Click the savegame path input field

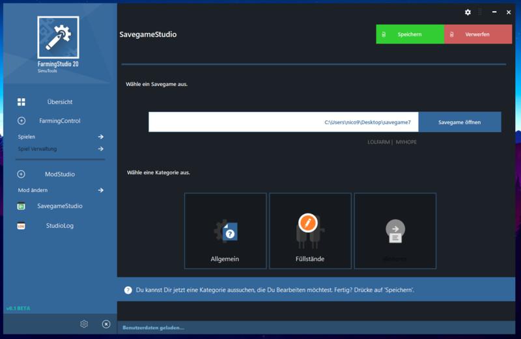(283, 122)
